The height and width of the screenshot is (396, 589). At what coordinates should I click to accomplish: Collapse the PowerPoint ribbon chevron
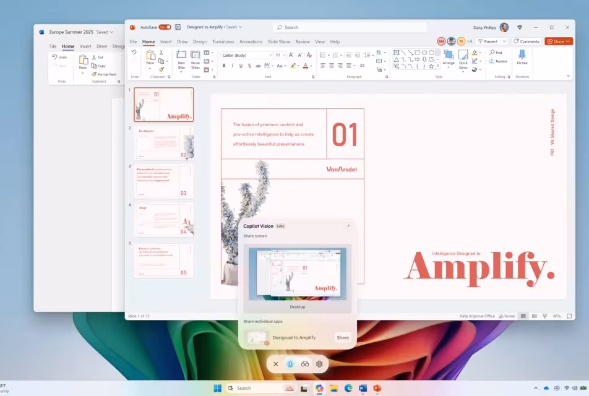click(x=568, y=76)
